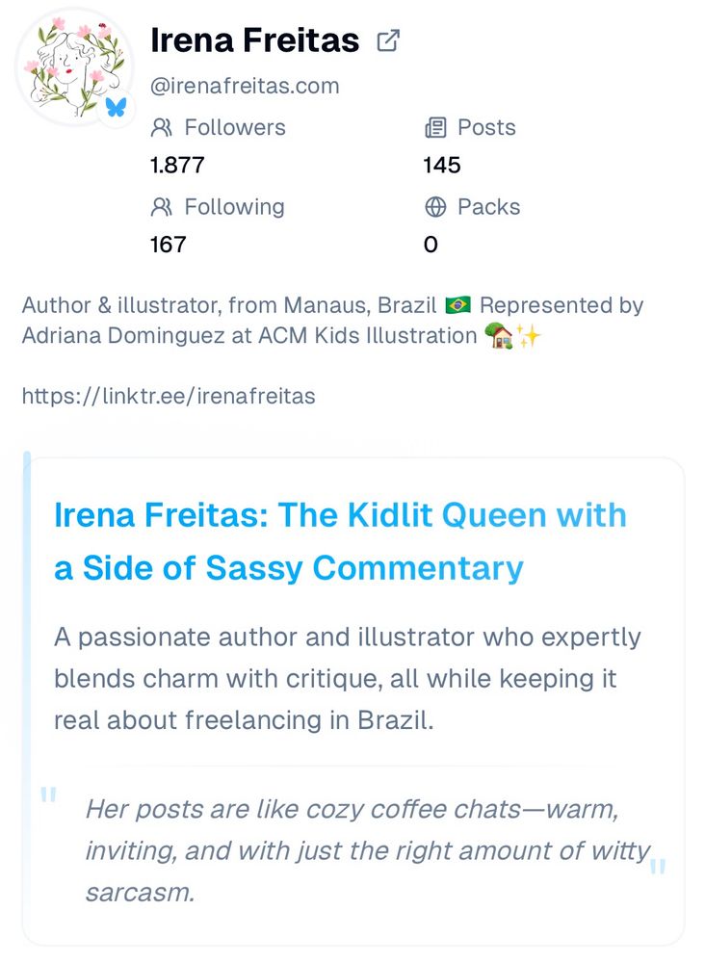The width and height of the screenshot is (705, 963).
Task: Select the Following label
Action: (x=234, y=207)
